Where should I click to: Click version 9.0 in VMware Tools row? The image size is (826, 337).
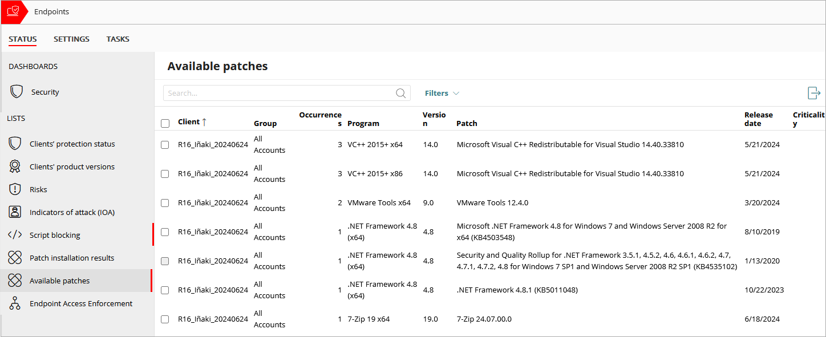pos(428,202)
